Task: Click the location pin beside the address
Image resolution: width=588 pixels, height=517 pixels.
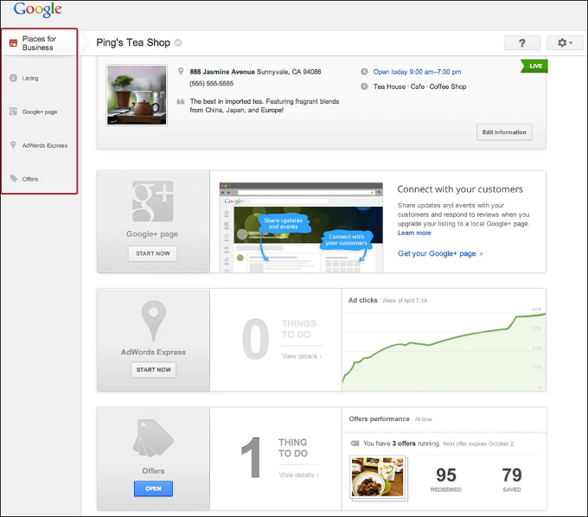Action: pos(181,71)
